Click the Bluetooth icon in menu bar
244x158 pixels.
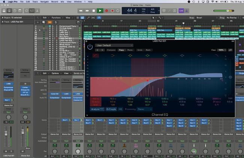(x=199, y=2)
